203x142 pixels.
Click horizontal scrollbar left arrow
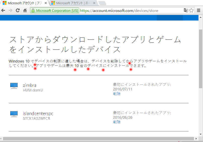click(x=1, y=139)
